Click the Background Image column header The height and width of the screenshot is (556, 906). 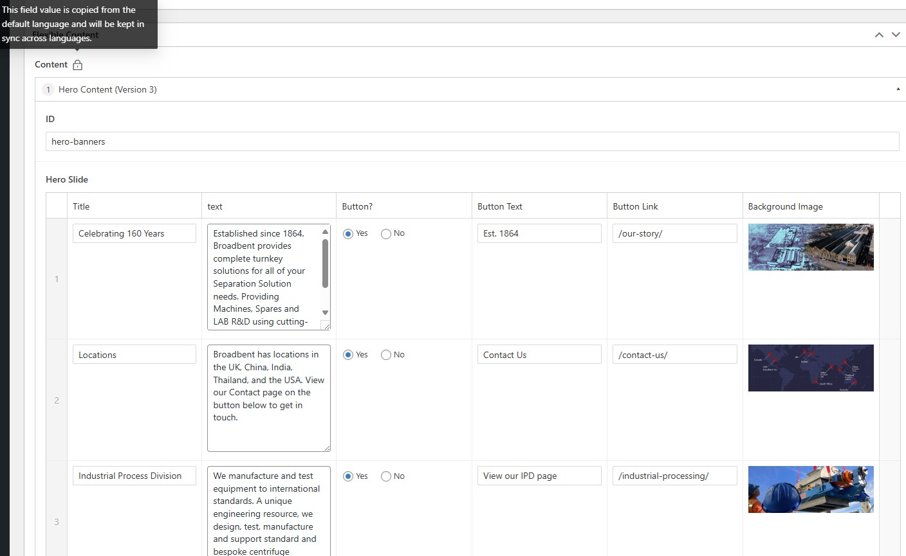(x=785, y=206)
